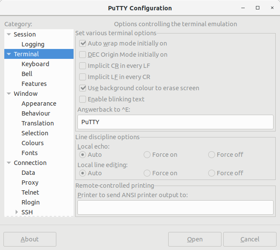
Task: Tick Implicit CR in every LF
Action: [83, 66]
